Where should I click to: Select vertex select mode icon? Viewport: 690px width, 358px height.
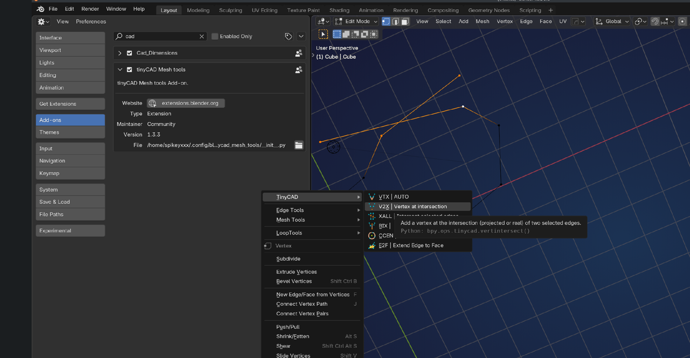[x=386, y=22]
